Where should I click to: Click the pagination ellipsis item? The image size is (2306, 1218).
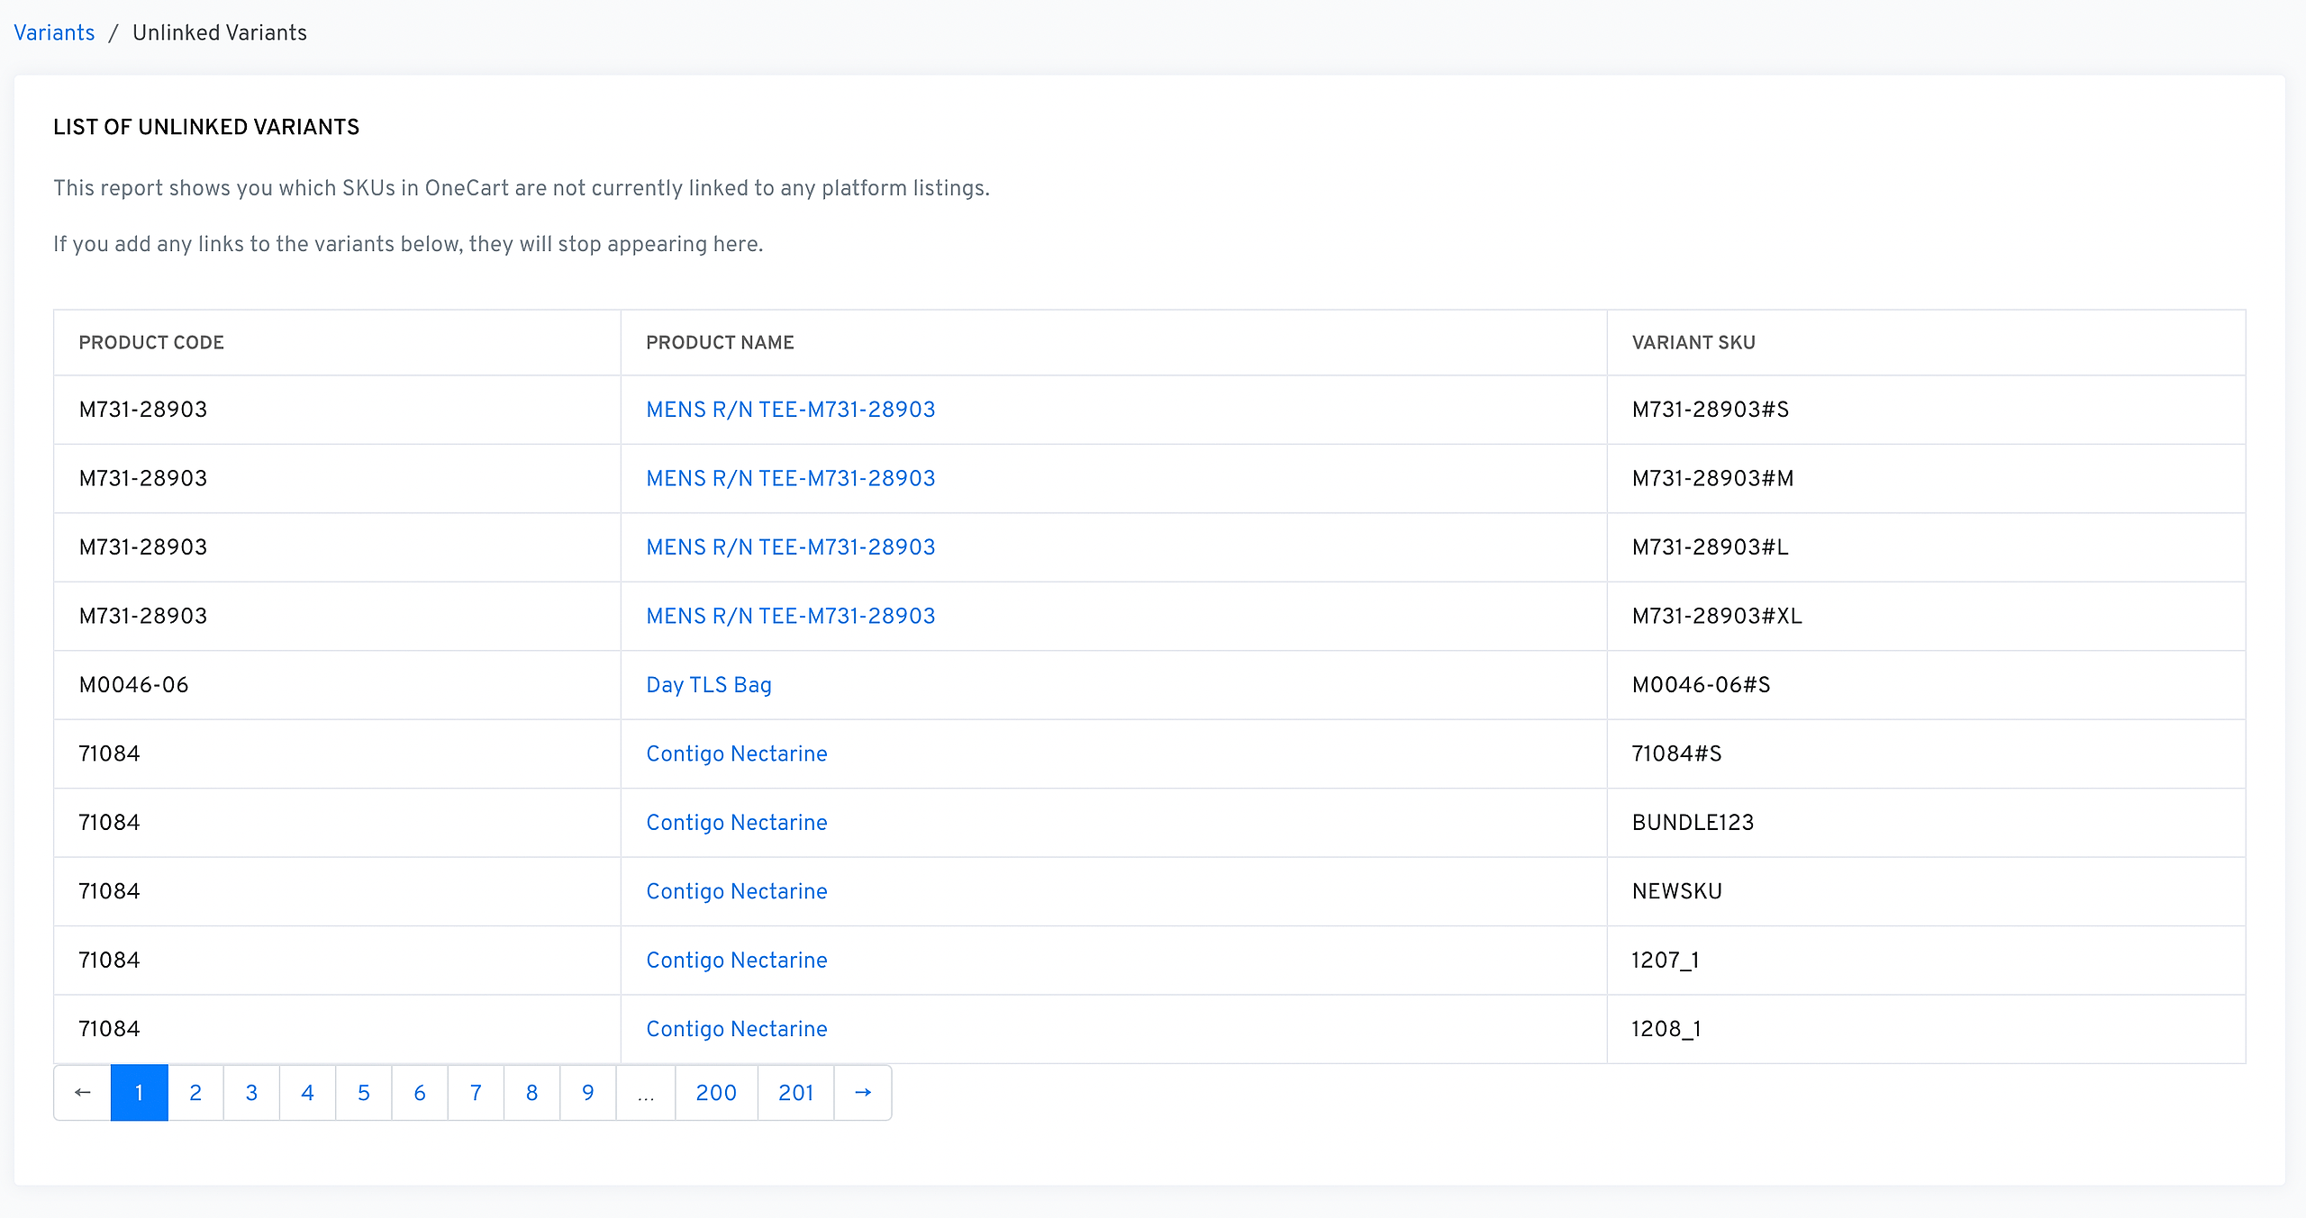click(645, 1092)
